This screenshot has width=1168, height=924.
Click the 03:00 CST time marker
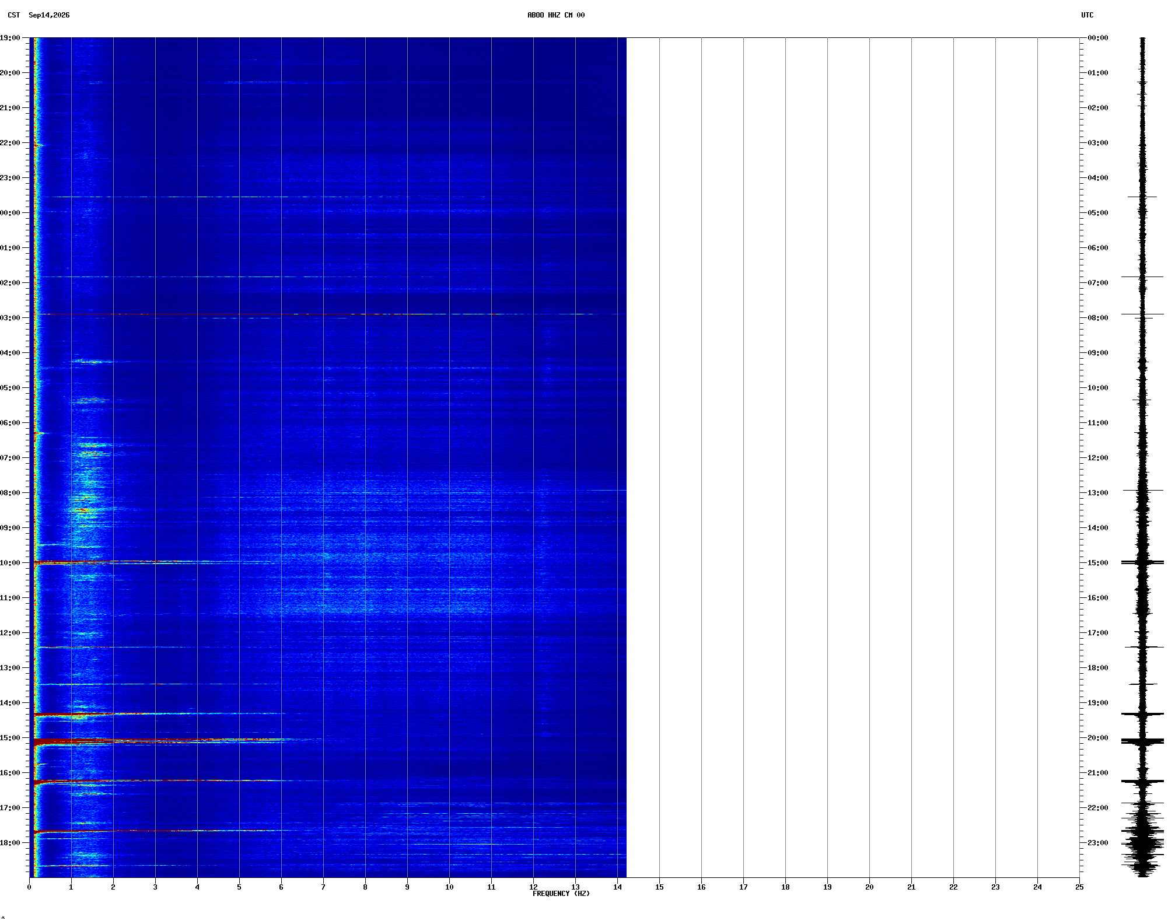[x=10, y=318]
